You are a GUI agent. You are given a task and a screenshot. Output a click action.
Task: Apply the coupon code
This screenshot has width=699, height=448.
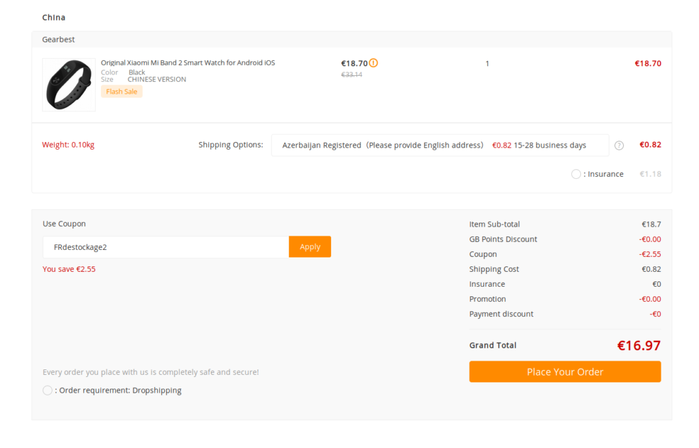click(310, 247)
